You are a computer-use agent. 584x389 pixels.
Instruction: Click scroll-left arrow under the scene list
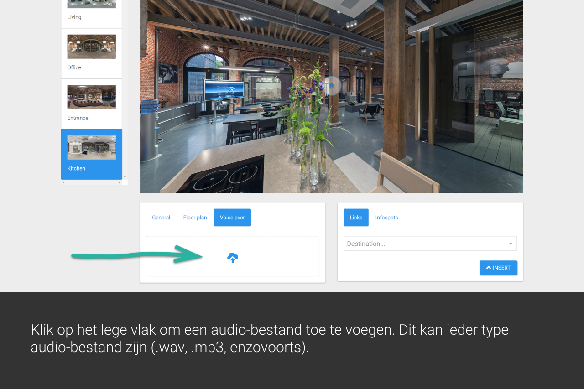[x=63, y=182]
